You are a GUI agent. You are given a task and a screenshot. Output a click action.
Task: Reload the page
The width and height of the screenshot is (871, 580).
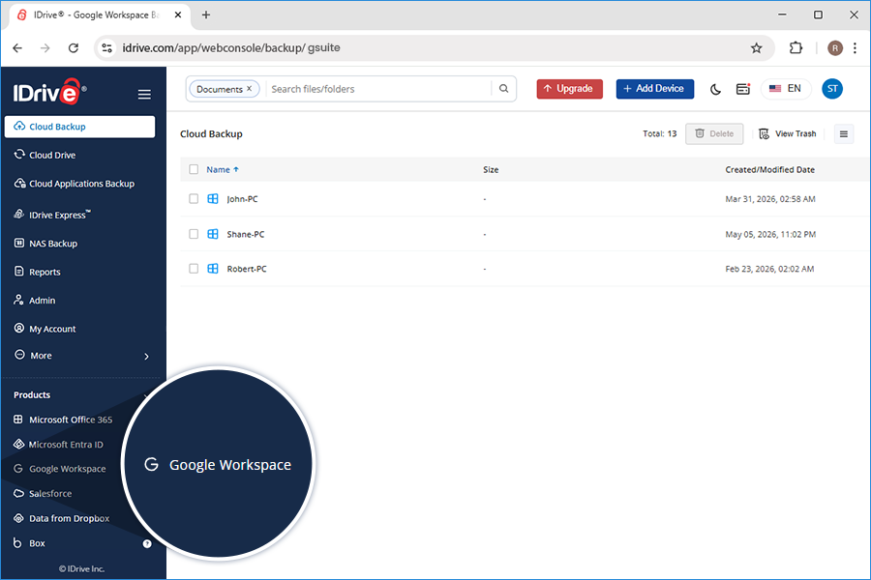(74, 48)
